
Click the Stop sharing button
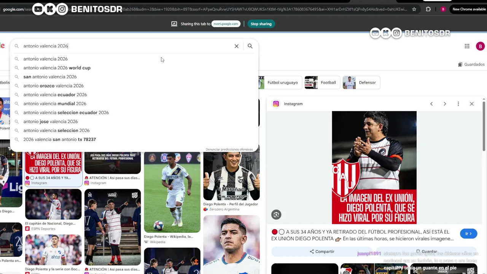(261, 24)
